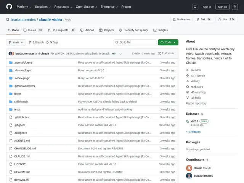Click the claude contributor avatar
The image size is (244, 183).
tap(189, 168)
